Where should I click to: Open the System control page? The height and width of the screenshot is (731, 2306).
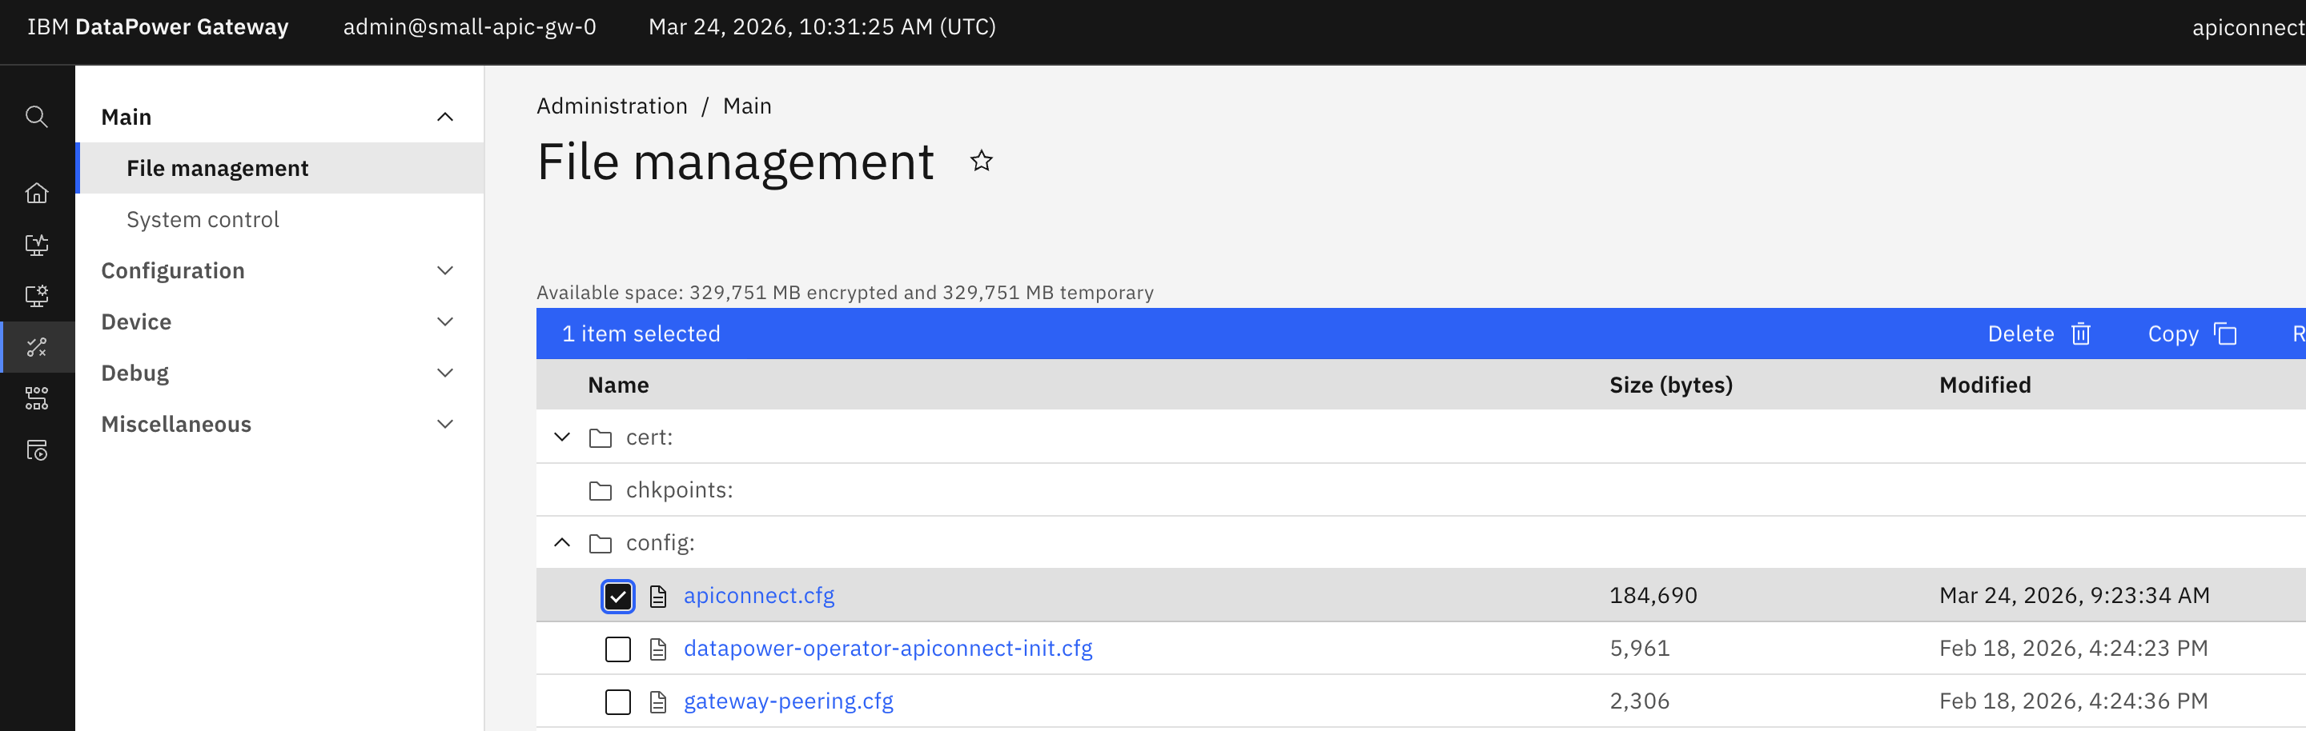(x=203, y=219)
